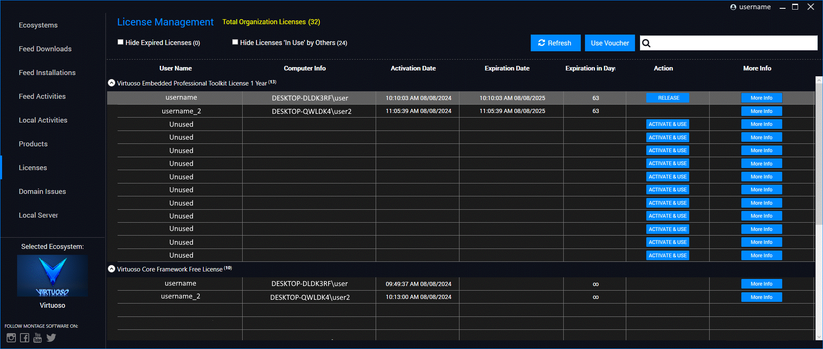This screenshot has height=349, width=823.
Task: Click Total Organization Licenses (32) text
Action: coord(271,22)
